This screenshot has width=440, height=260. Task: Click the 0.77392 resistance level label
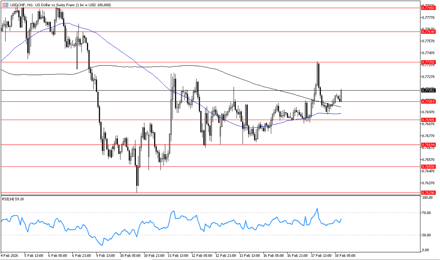coord(428,62)
